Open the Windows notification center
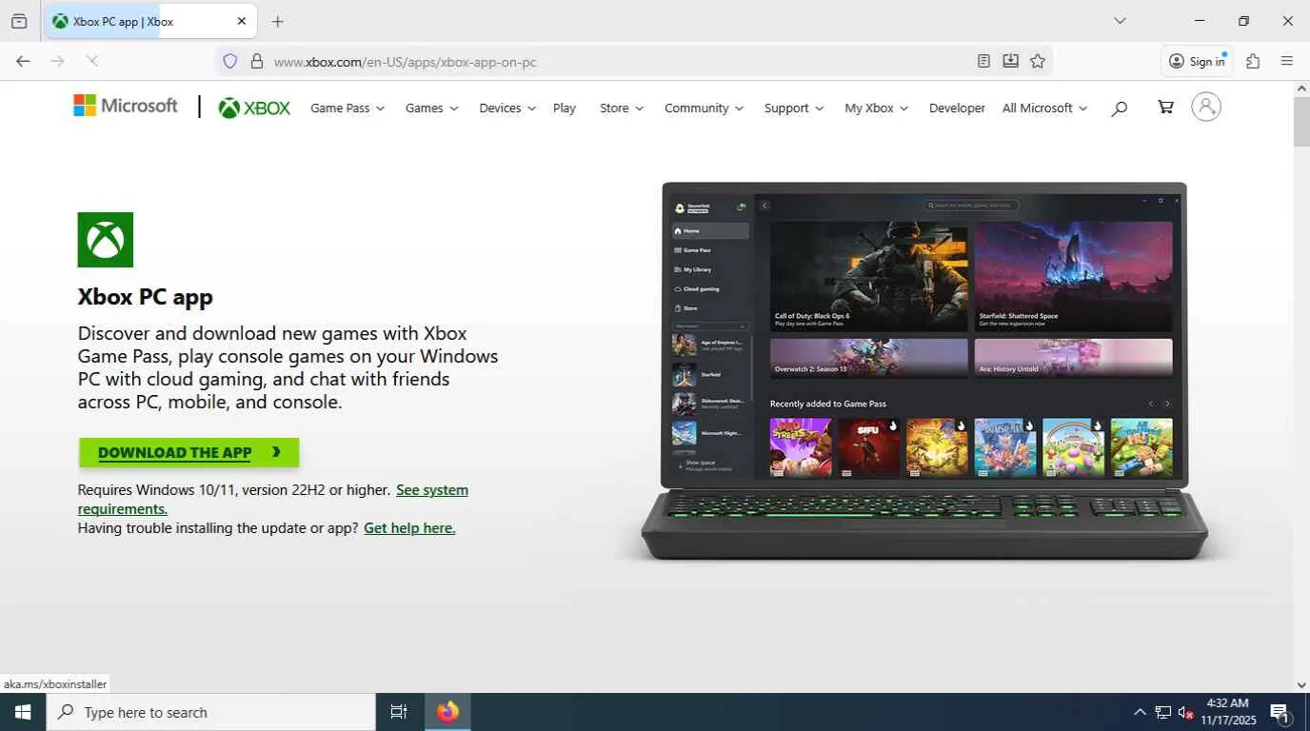The width and height of the screenshot is (1310, 731). pos(1280,712)
